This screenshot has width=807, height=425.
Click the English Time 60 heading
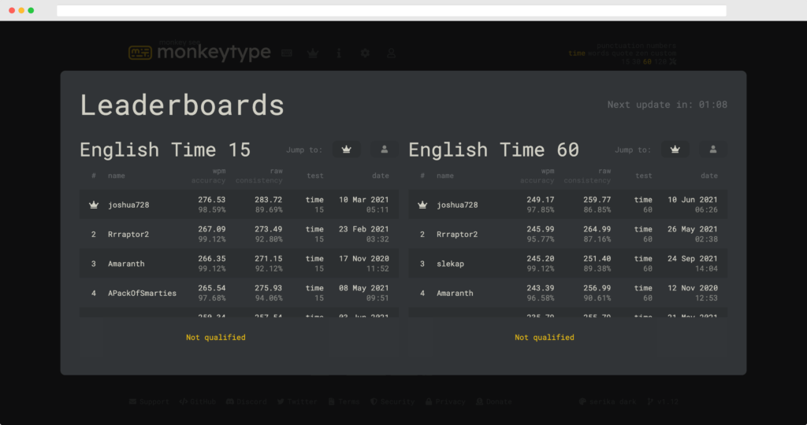pyautogui.click(x=494, y=150)
